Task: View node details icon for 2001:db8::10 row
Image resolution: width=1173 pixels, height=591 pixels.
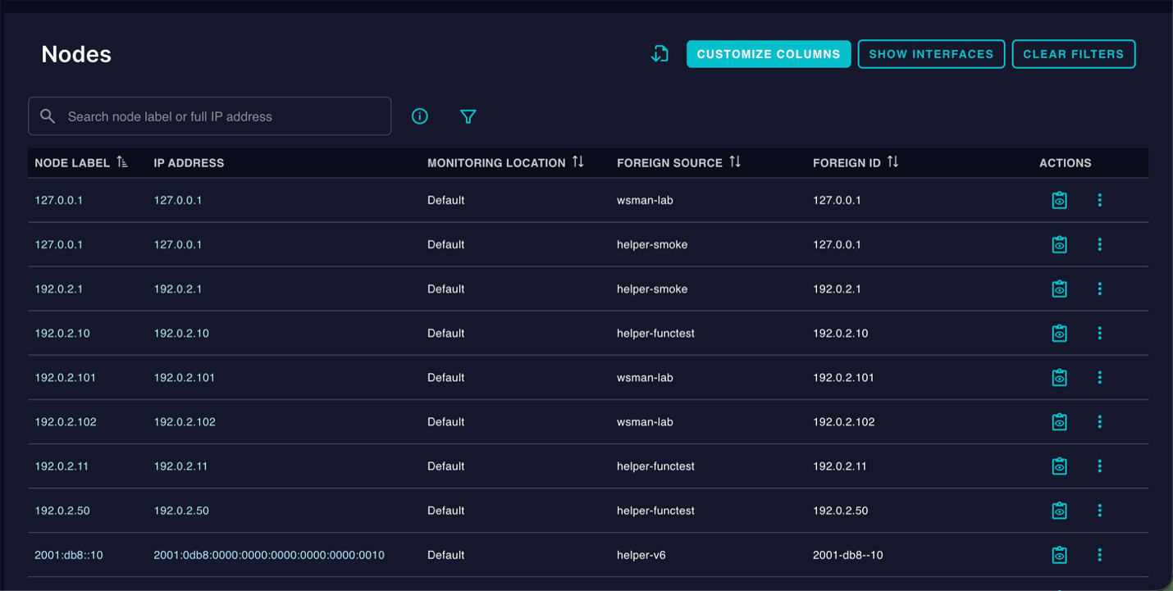Action: [1060, 555]
